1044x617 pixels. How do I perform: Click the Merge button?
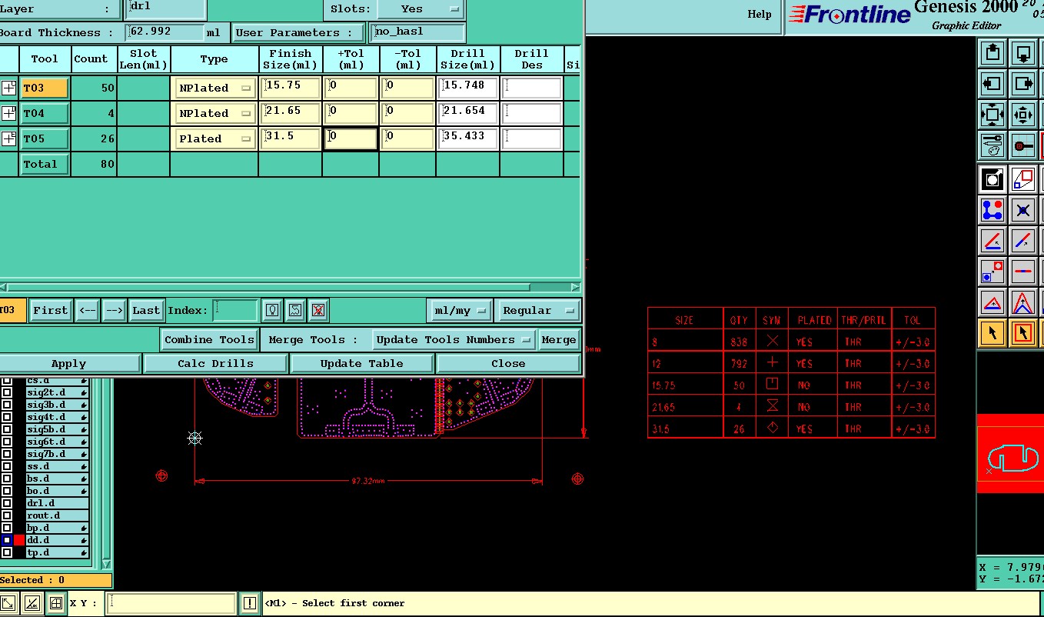pyautogui.click(x=559, y=339)
